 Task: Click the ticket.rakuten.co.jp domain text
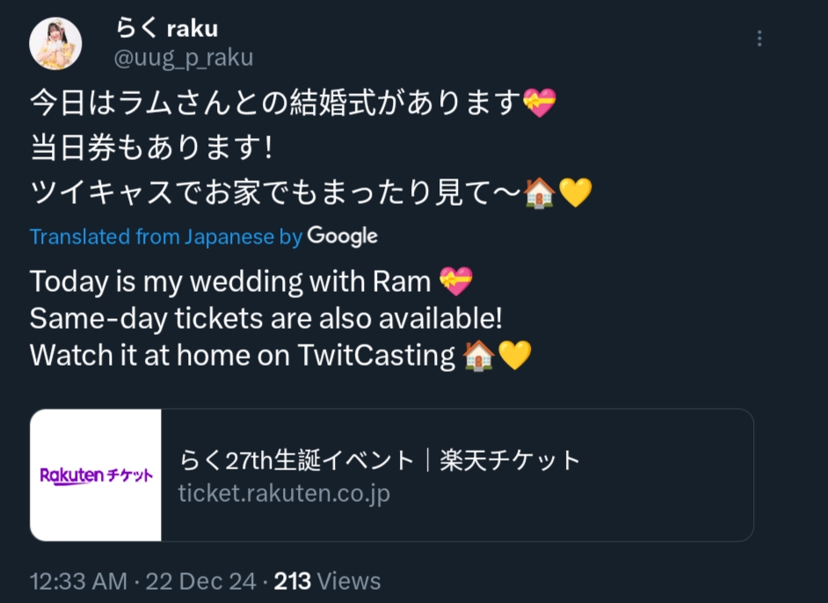[284, 494]
